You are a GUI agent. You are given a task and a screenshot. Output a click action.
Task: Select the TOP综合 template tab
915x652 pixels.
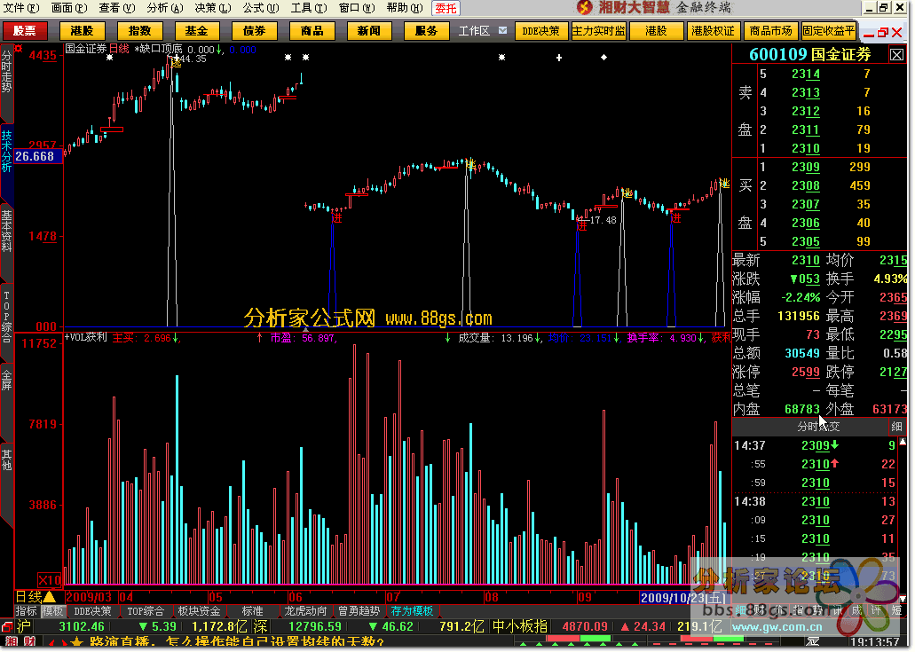146,610
